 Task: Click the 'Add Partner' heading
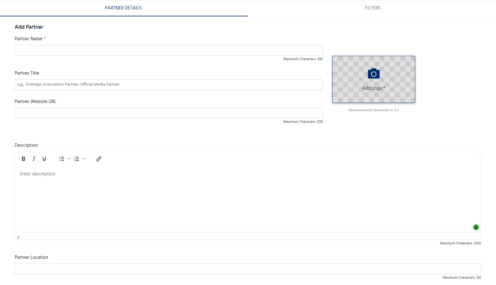pos(29,27)
